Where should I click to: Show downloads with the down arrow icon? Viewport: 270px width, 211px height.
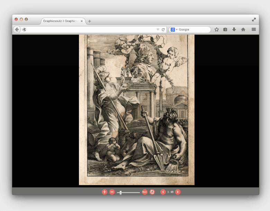(x=234, y=30)
